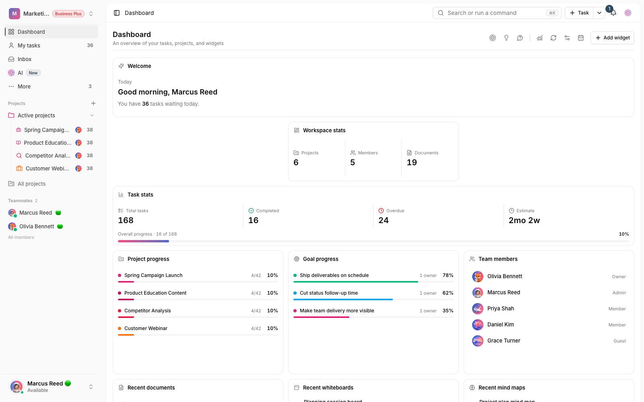This screenshot has height=402, width=644.
Task: Toggle availability status beside Marcus Reed at the bottom
Action: (x=68, y=384)
